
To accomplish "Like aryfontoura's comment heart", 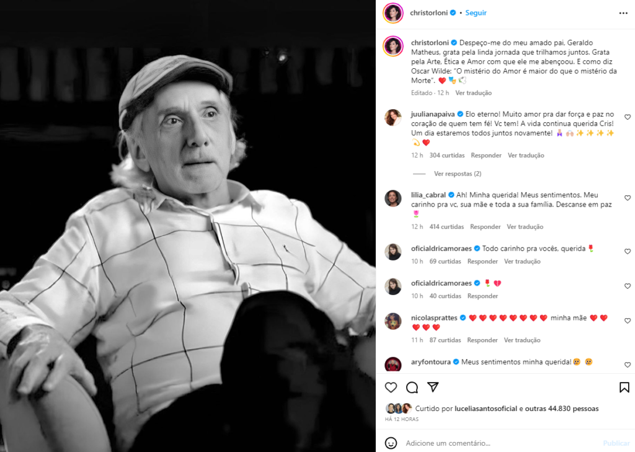I will [628, 365].
